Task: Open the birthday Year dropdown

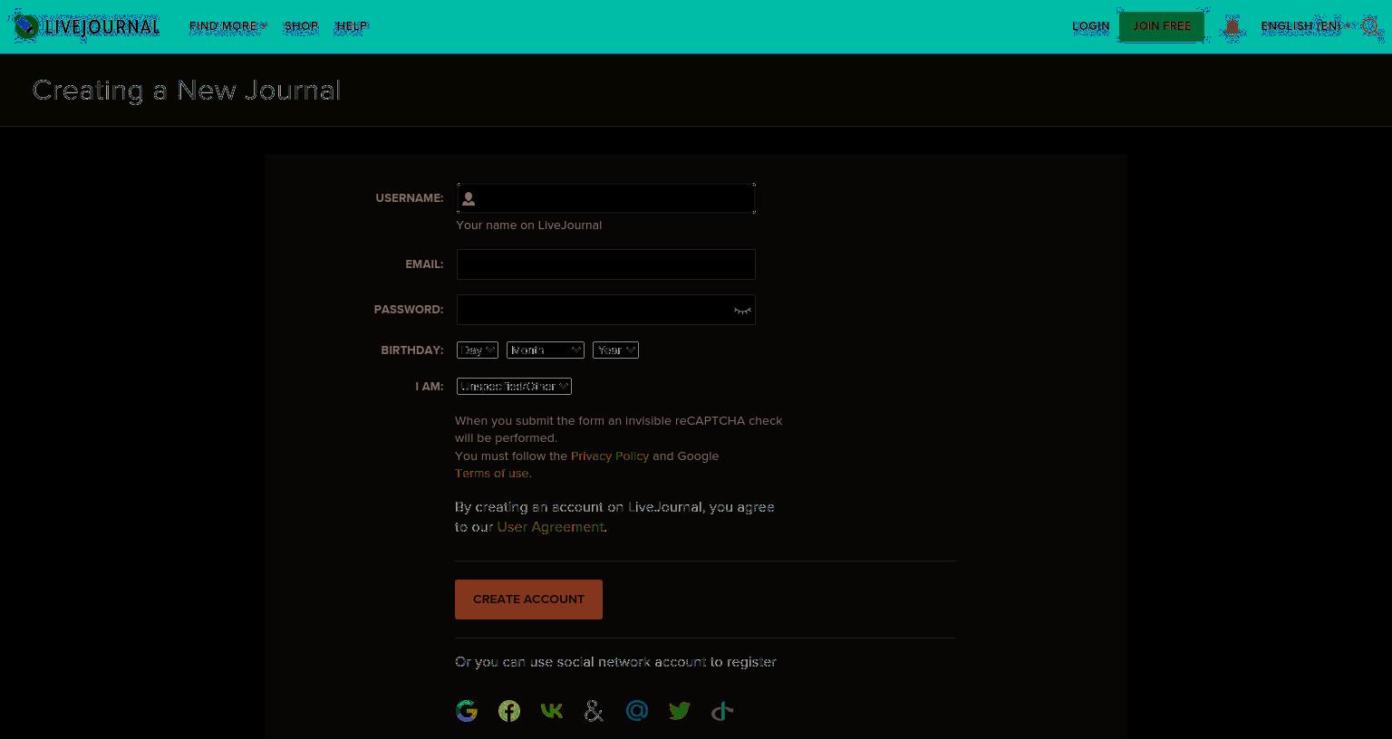Action: pyautogui.click(x=616, y=350)
